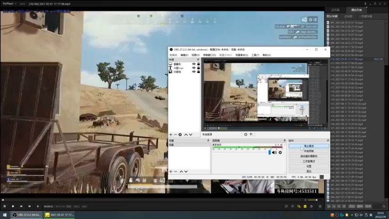This screenshot has height=219, width=389.
Task: Select 默认专辑 playlist album tab
Action: pyautogui.click(x=332, y=16)
